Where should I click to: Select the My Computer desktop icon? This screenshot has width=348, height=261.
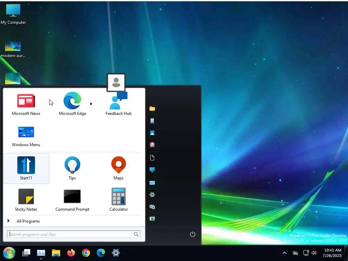pyautogui.click(x=13, y=14)
